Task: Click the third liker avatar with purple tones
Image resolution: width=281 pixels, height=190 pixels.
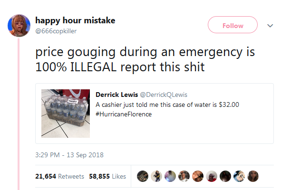Action: point(170,176)
